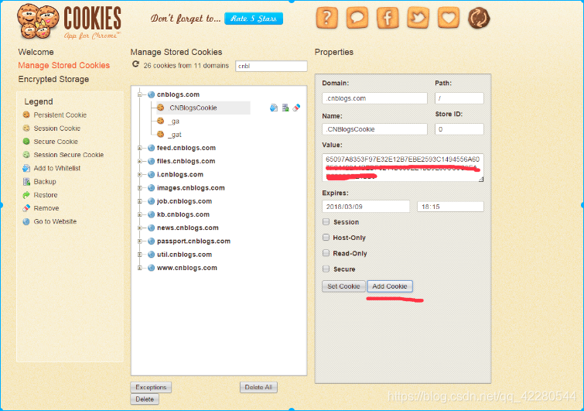
Task: Expand the files.cnblogs.com node
Action: [x=140, y=161]
